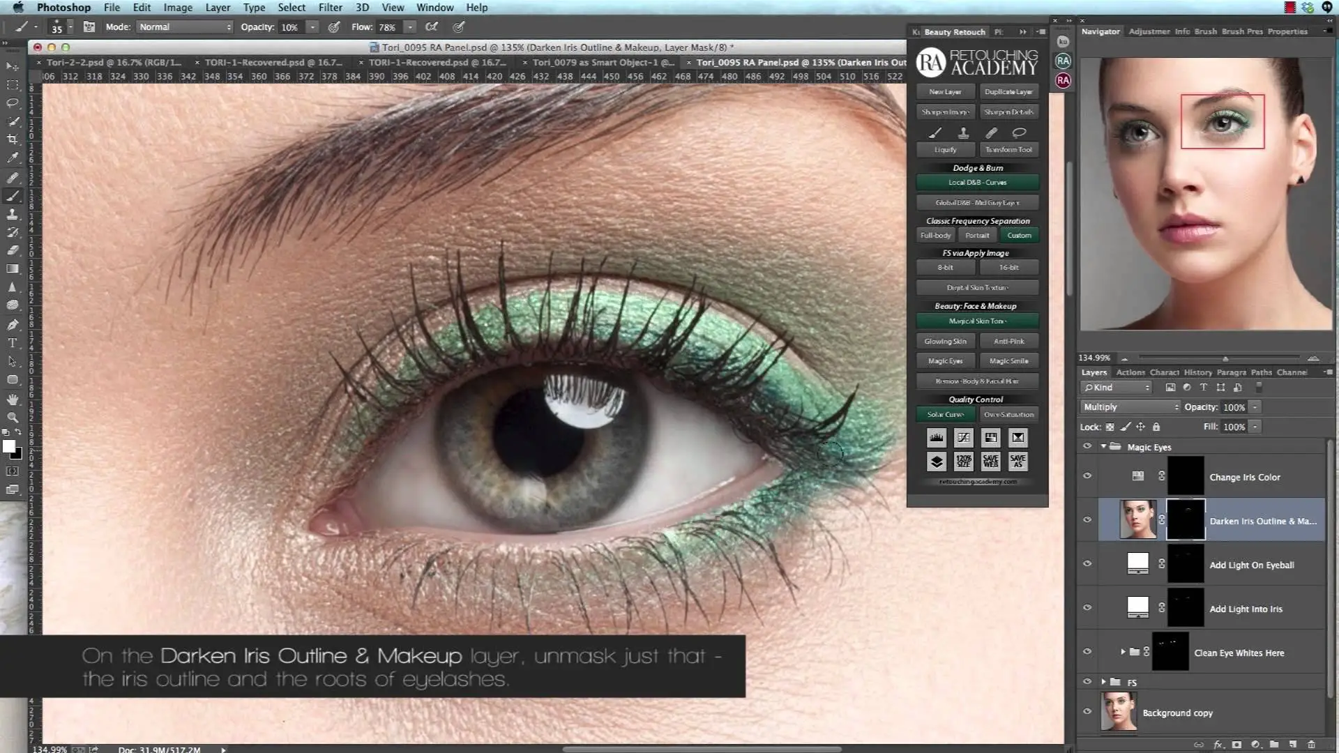Viewport: 1339px width, 753px height.
Task: Hide the Background copy layer
Action: (1087, 712)
